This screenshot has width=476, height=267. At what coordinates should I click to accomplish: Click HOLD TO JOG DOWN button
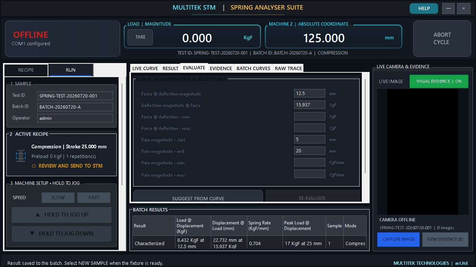[62, 234]
